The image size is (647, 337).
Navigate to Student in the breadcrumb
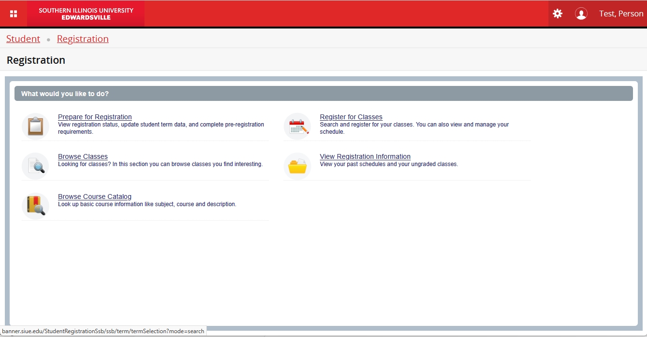[23, 39]
